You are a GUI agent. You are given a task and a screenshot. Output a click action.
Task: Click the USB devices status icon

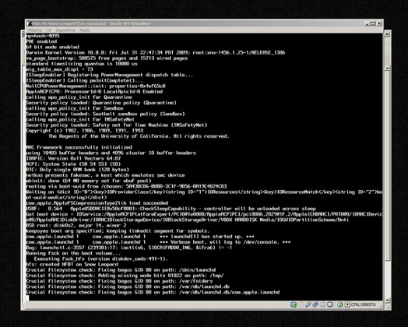308,304
